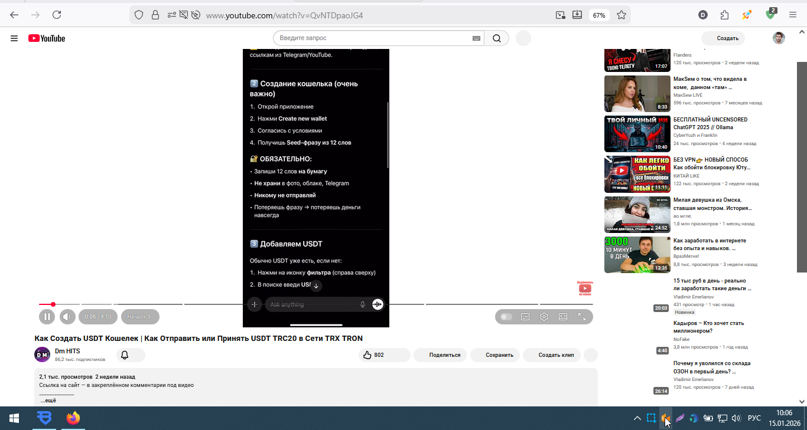The image size is (807, 430).
Task: Mute the video using the speaker icon
Action: pos(67,317)
